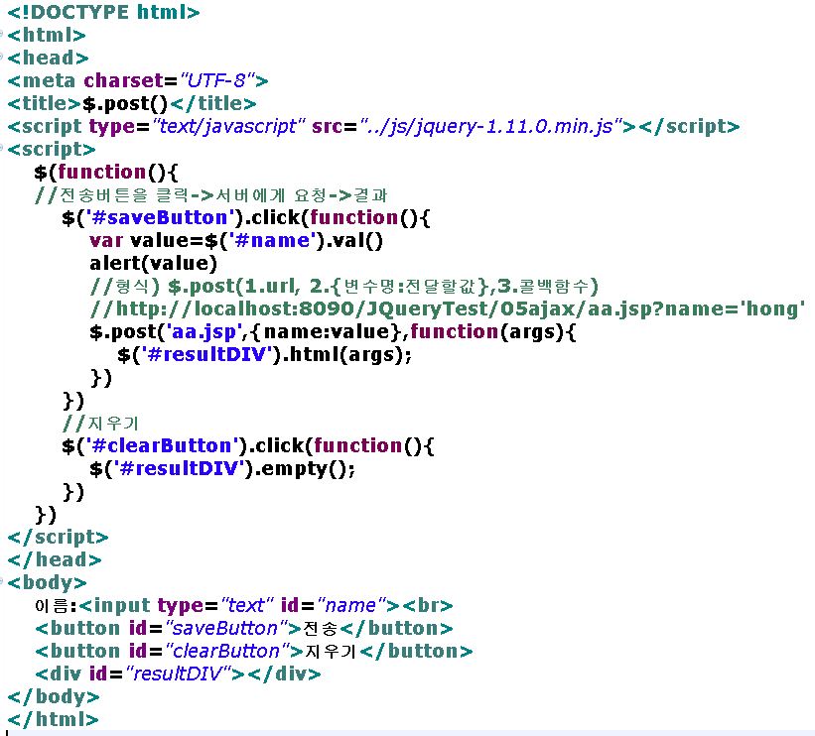
Task: Collapse the <head> fold marker
Action: pos(2,57)
